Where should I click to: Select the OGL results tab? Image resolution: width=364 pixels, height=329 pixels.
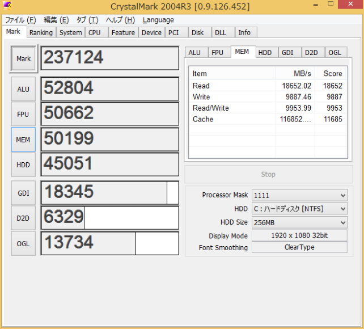[335, 52]
